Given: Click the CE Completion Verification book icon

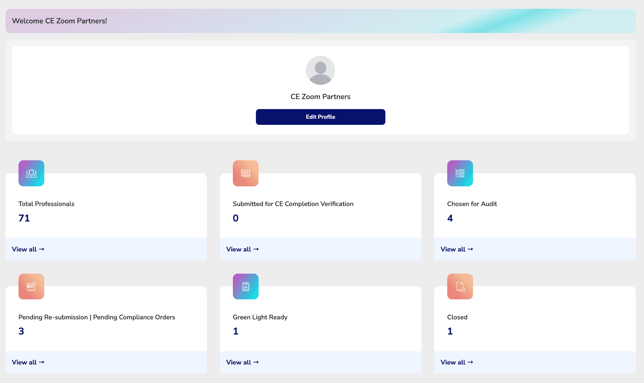Looking at the screenshot, I should coord(246,173).
